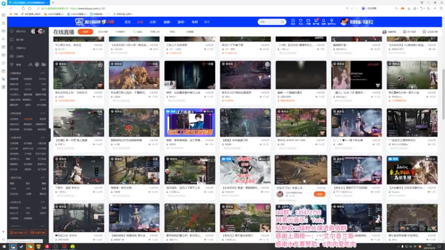445x250 pixels.
Task: Open the trophy events item in sidebar
Action: pos(16,64)
